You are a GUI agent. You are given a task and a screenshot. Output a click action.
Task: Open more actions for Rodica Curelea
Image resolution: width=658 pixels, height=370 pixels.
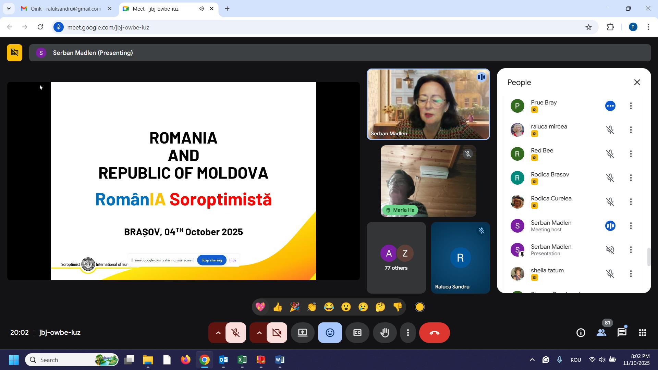pyautogui.click(x=631, y=202)
